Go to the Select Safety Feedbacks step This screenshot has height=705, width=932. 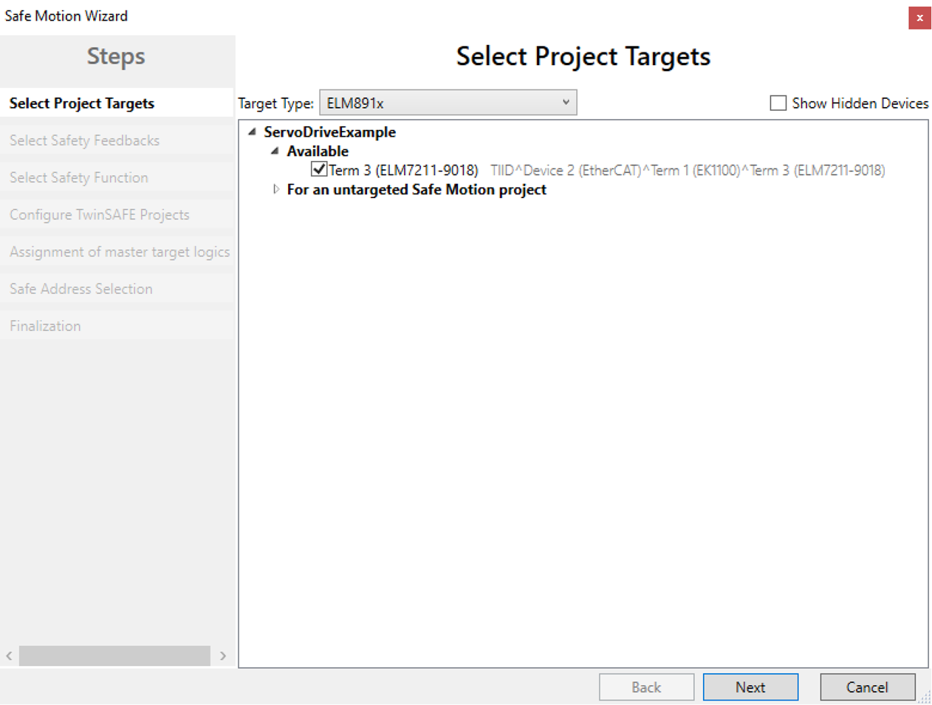click(x=117, y=140)
